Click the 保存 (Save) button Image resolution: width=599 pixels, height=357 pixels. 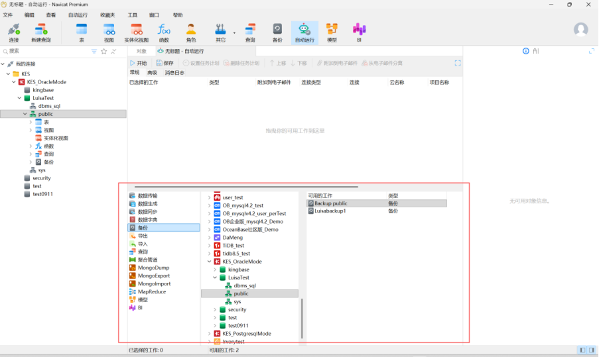click(165, 63)
